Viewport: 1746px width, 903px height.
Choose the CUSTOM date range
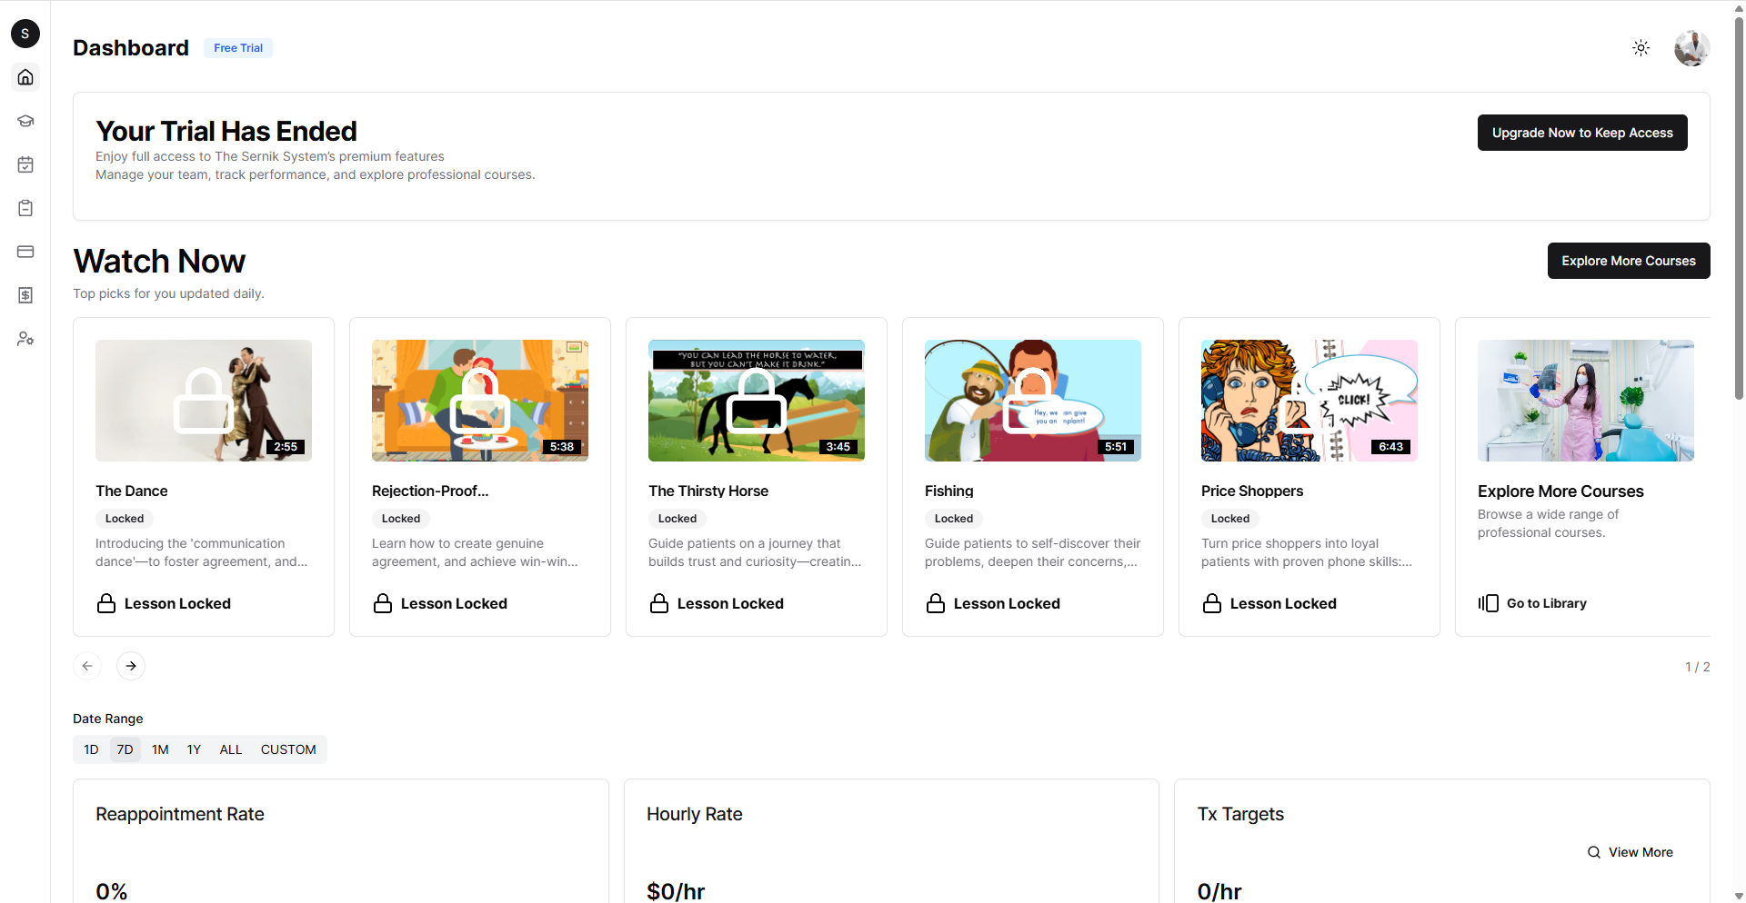click(288, 749)
